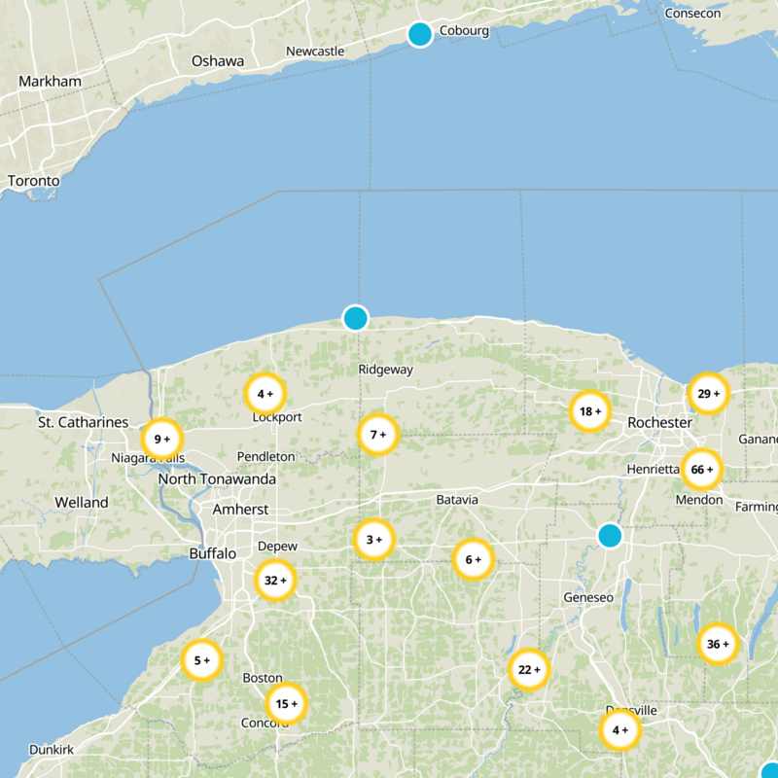Open the 4+ cluster above Lockport

265,394
